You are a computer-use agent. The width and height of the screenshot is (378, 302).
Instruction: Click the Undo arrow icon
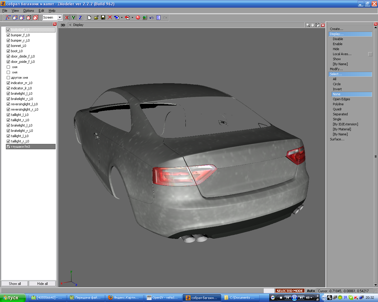point(151,18)
